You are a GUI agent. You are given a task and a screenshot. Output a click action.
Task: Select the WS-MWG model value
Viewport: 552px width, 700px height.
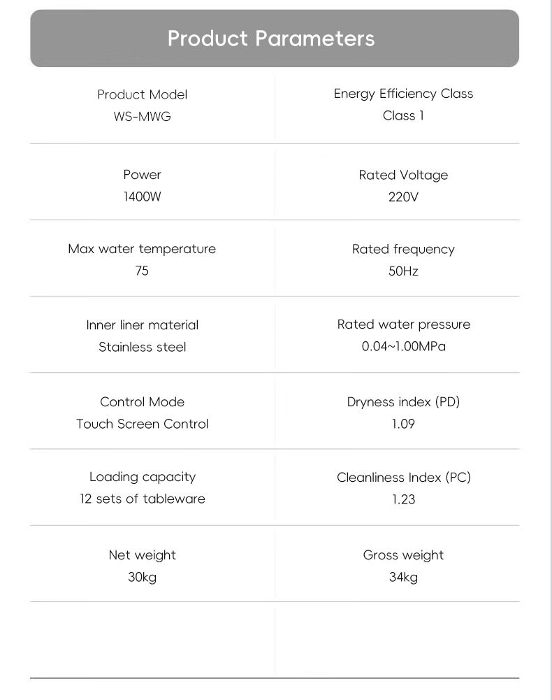pyautogui.click(x=142, y=116)
